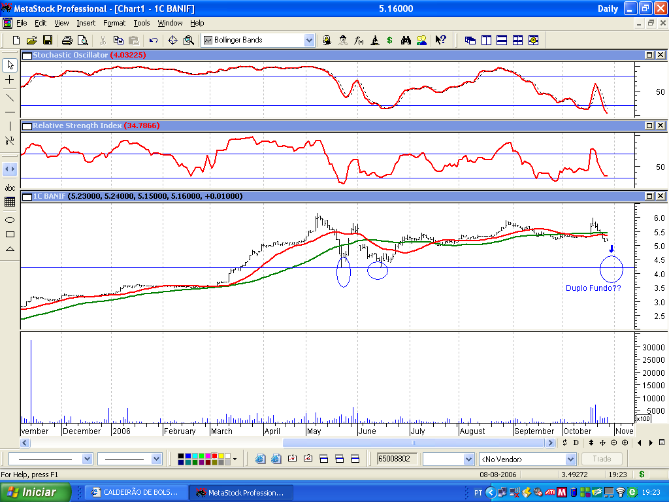The image size is (669, 502).
Task: Click the MetaStock Profession... taskbar button
Action: click(242, 493)
